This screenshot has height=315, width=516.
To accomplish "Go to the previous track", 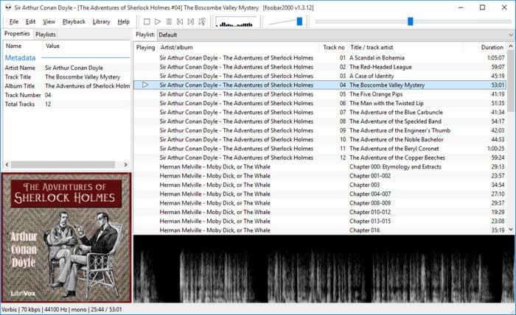I will [180, 21].
